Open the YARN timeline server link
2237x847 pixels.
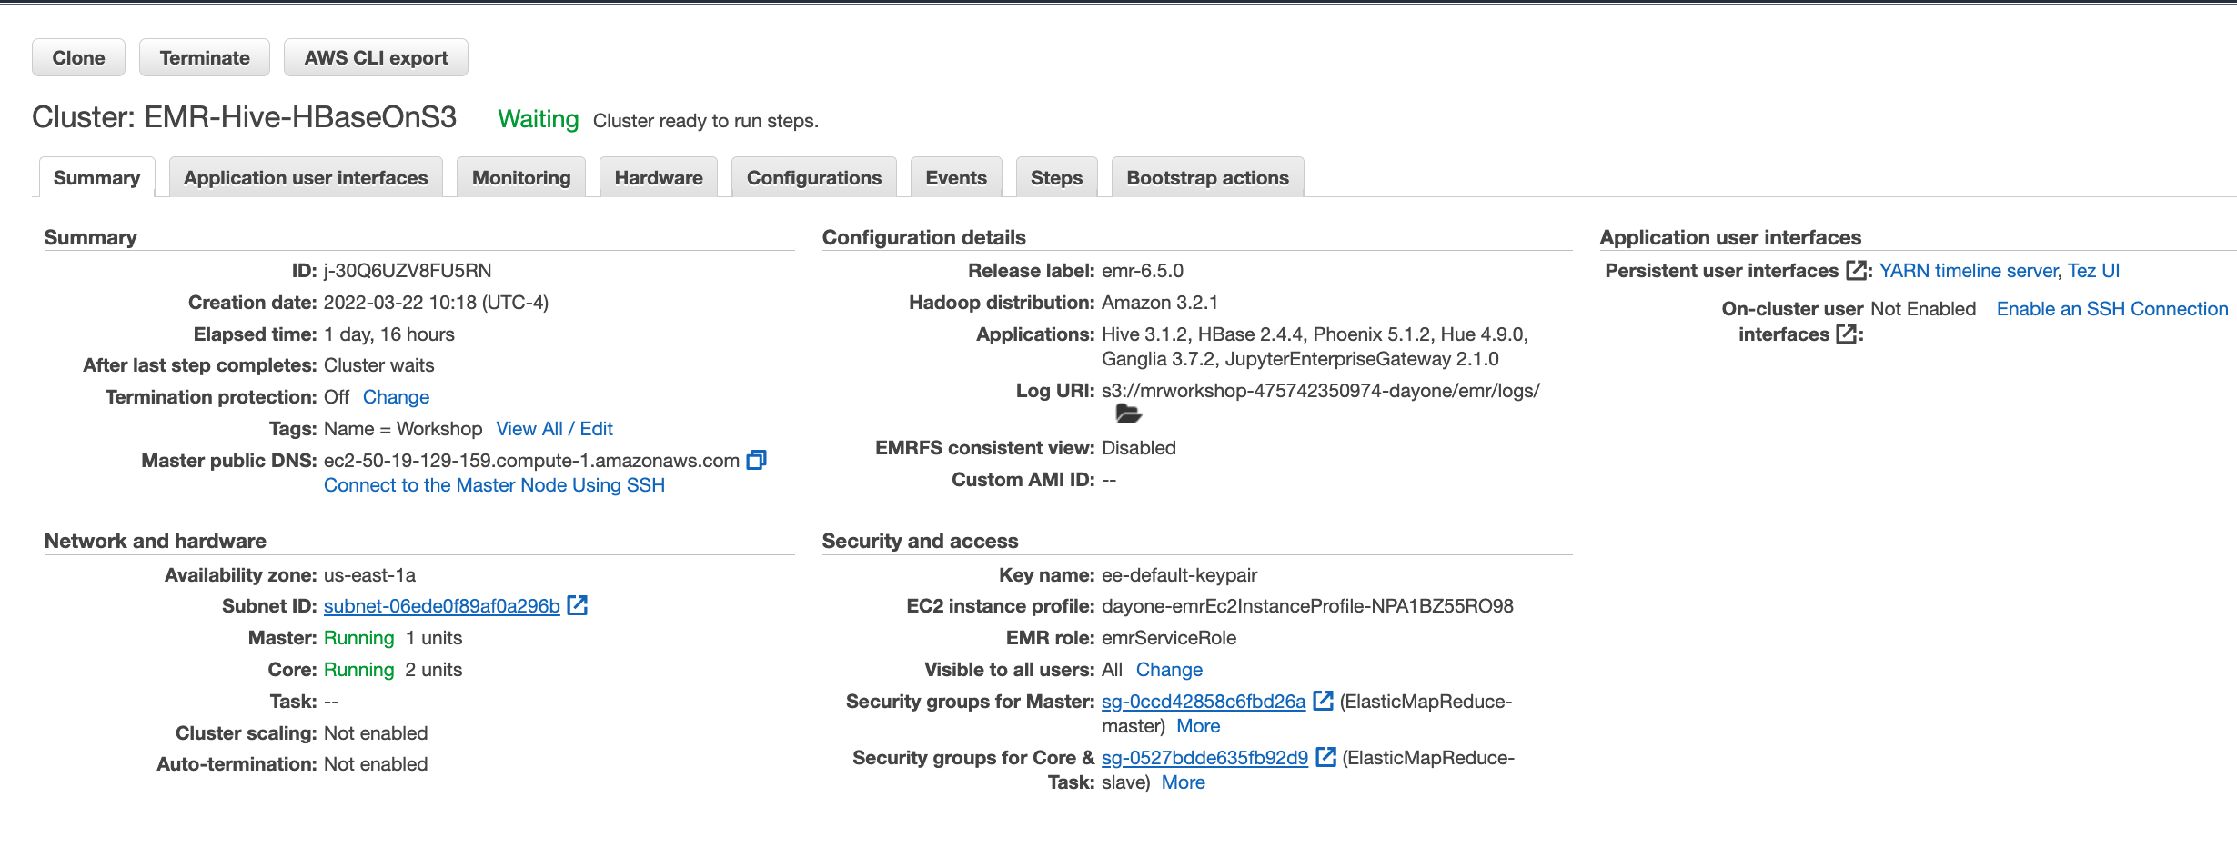1969,271
